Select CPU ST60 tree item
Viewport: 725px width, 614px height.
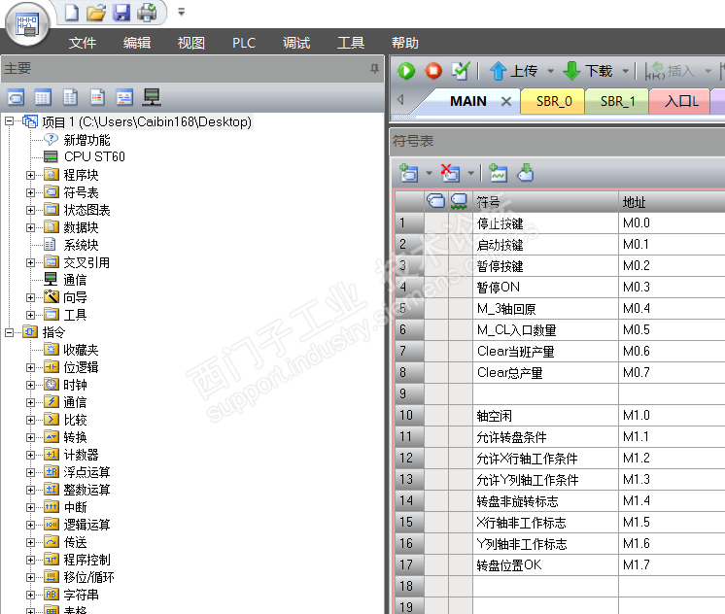tap(94, 156)
